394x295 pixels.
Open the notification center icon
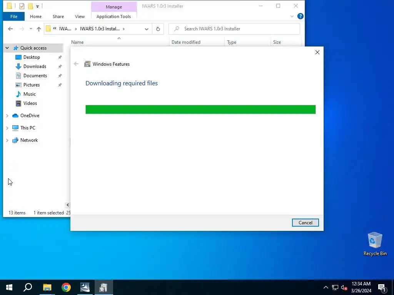[x=382, y=287]
